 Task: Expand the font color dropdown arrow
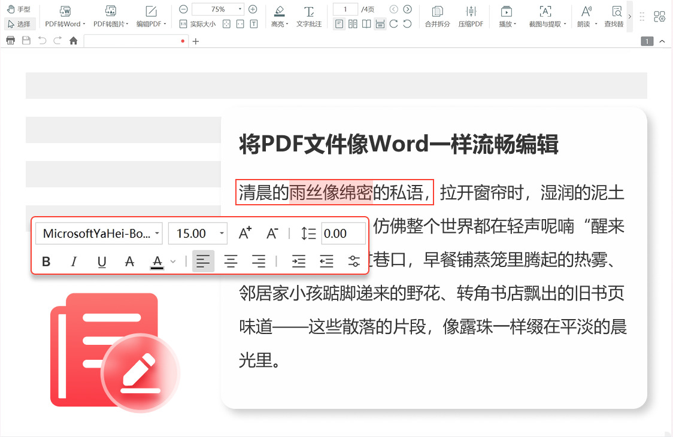coord(173,262)
